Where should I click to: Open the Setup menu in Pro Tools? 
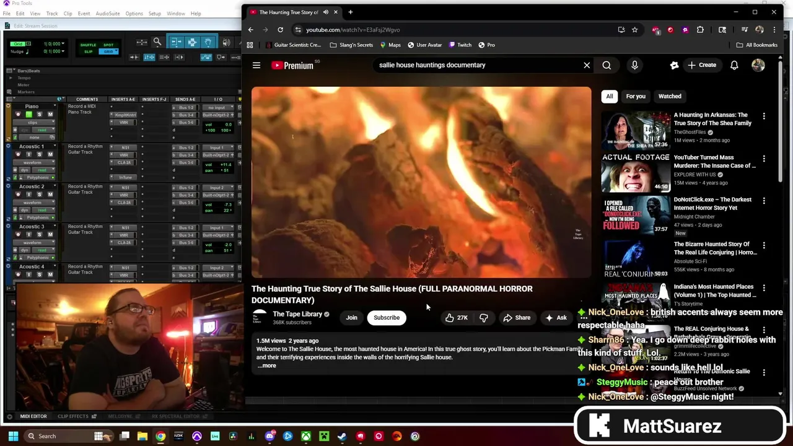click(155, 14)
